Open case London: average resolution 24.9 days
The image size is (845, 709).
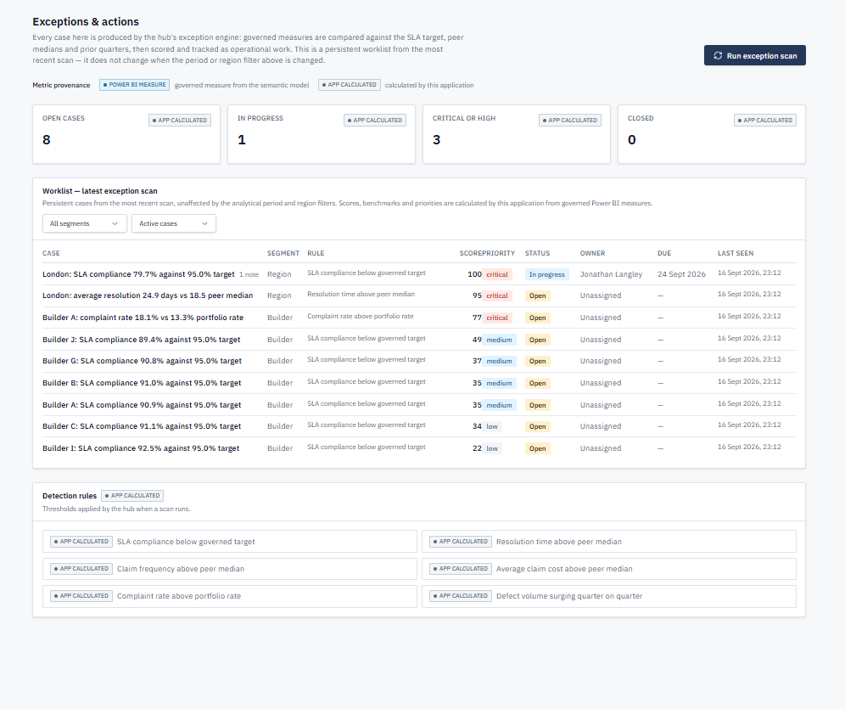148,295
